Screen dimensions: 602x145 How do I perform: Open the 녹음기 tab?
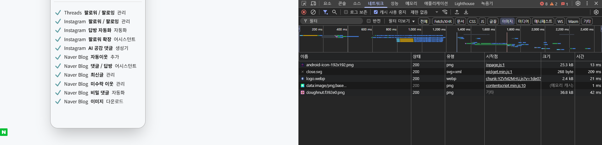(487, 3)
